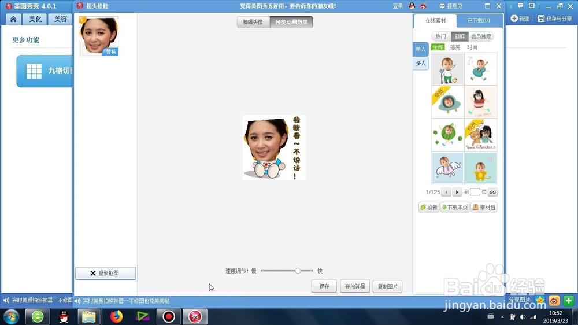Select the 预览动画效果 tab
This screenshot has width=578, height=325.
click(x=291, y=22)
